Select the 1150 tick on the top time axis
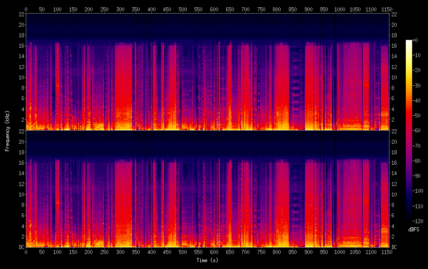This screenshot has height=269, width=428. 387,9
